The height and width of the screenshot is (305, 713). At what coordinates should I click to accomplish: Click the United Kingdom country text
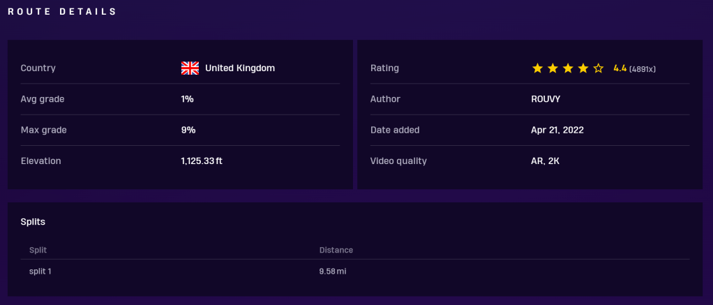coord(240,68)
